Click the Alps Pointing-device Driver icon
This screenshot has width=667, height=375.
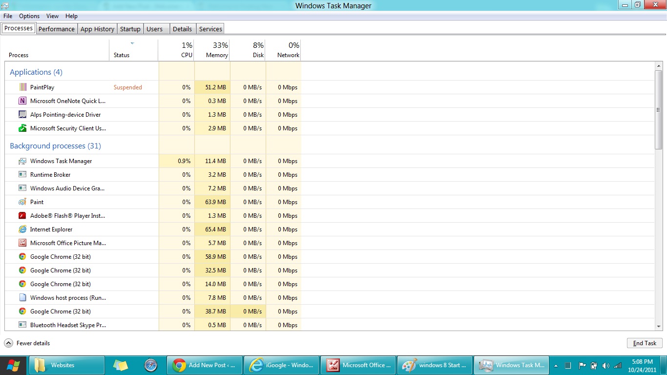(x=22, y=114)
